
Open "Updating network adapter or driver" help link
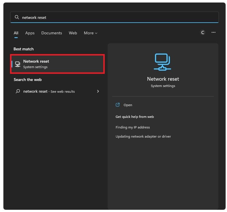[x=143, y=136]
